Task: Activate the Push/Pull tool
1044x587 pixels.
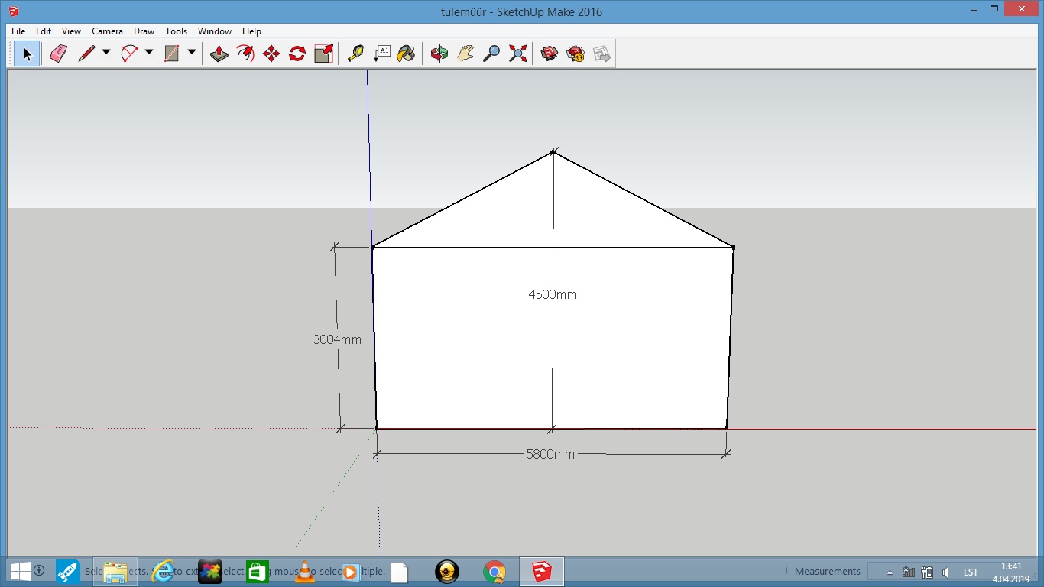Action: click(219, 54)
